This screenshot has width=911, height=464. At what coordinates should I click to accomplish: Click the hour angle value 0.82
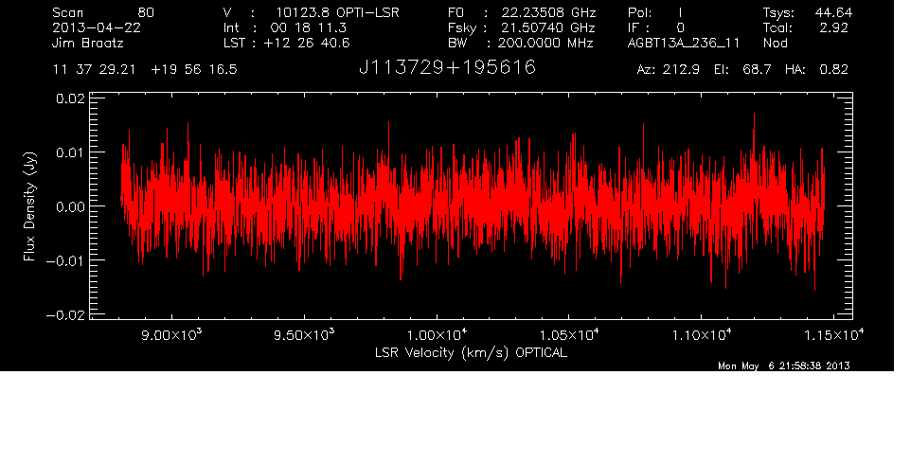pyautogui.click(x=833, y=70)
